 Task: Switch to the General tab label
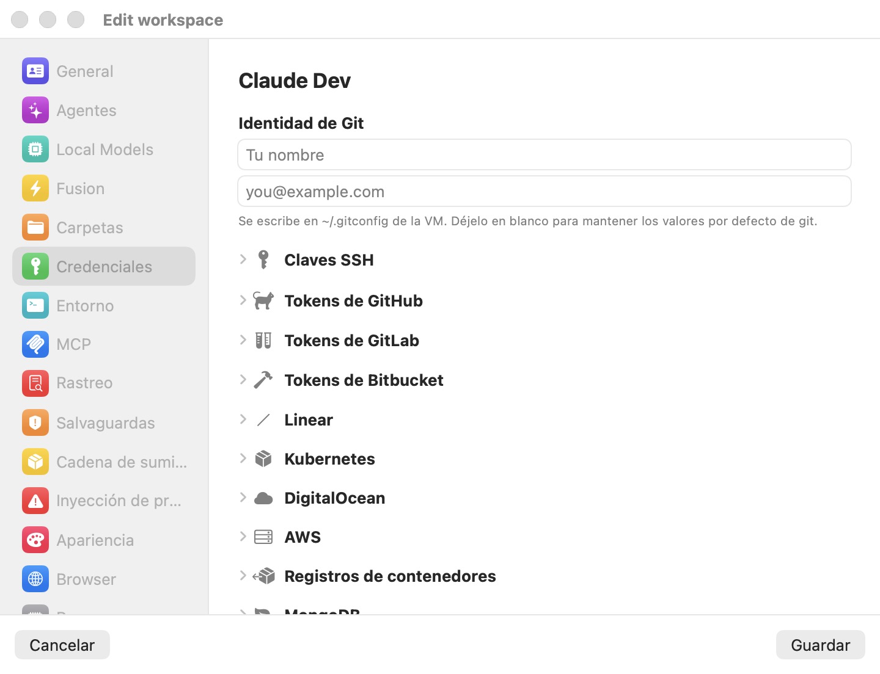point(85,71)
